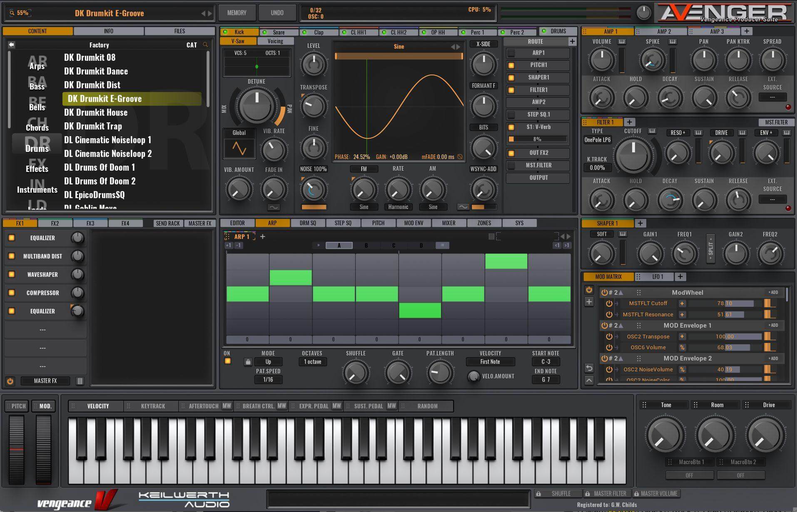797x512 pixels.
Task: Click the PITCH wheel slider
Action: click(x=17, y=450)
